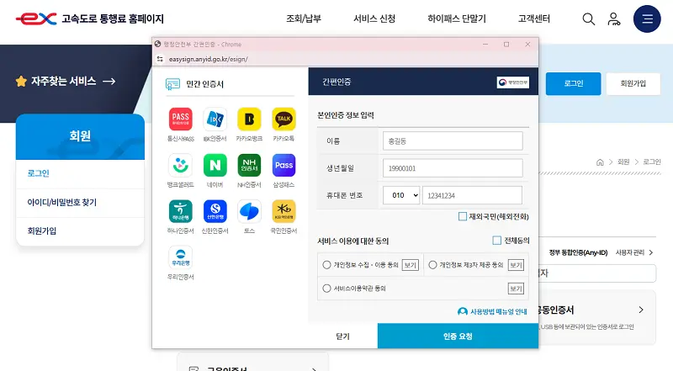
Task: Open the 010 phone prefix dropdown
Action: pos(401,195)
